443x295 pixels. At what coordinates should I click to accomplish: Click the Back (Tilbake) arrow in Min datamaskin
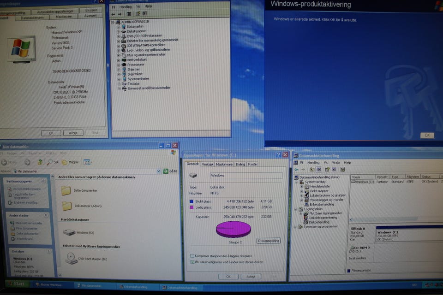[x=4, y=162]
